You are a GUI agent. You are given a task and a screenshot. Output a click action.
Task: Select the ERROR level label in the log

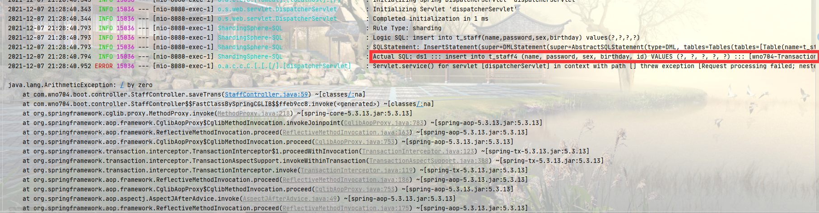[x=104, y=66]
